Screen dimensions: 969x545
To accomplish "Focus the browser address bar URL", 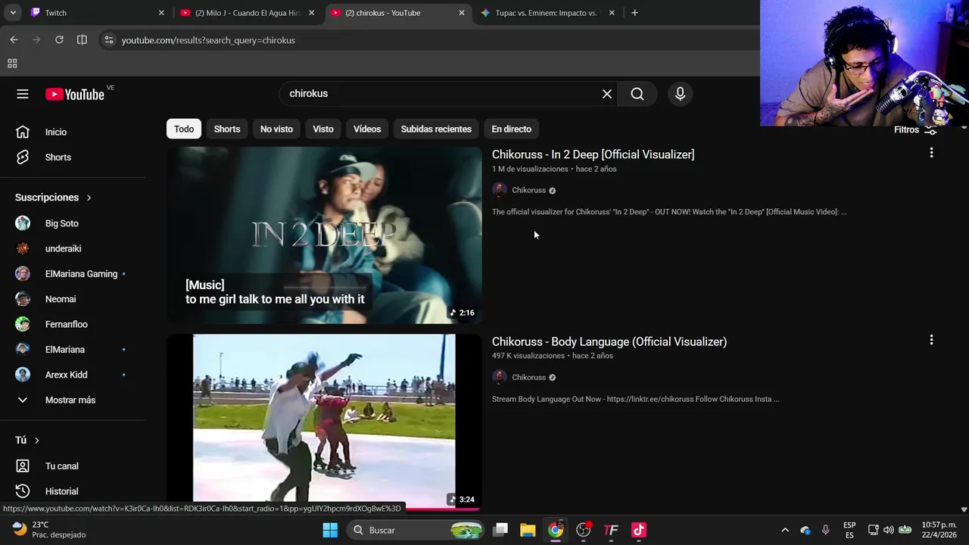I will pyautogui.click(x=208, y=40).
